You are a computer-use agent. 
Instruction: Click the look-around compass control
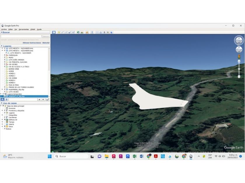pyautogui.click(x=239, y=40)
